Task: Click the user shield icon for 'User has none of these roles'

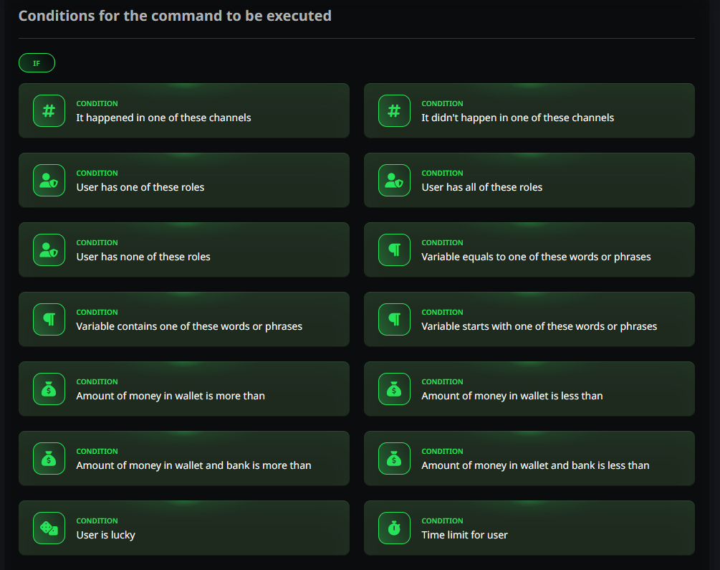Action: pyautogui.click(x=49, y=250)
